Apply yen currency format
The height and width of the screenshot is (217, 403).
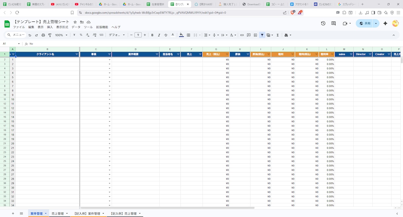(x=74, y=35)
